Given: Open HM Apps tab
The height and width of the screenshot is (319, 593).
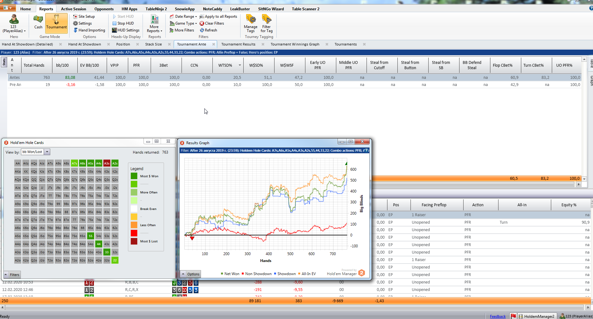Looking at the screenshot, I should tap(129, 9).
